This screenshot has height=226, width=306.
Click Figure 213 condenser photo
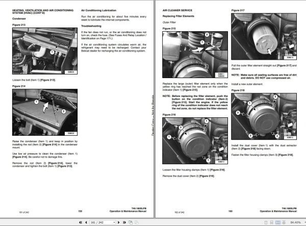(x=45, y=51)
